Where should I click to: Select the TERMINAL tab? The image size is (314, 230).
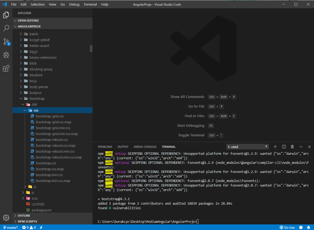pyautogui.click(x=169, y=147)
